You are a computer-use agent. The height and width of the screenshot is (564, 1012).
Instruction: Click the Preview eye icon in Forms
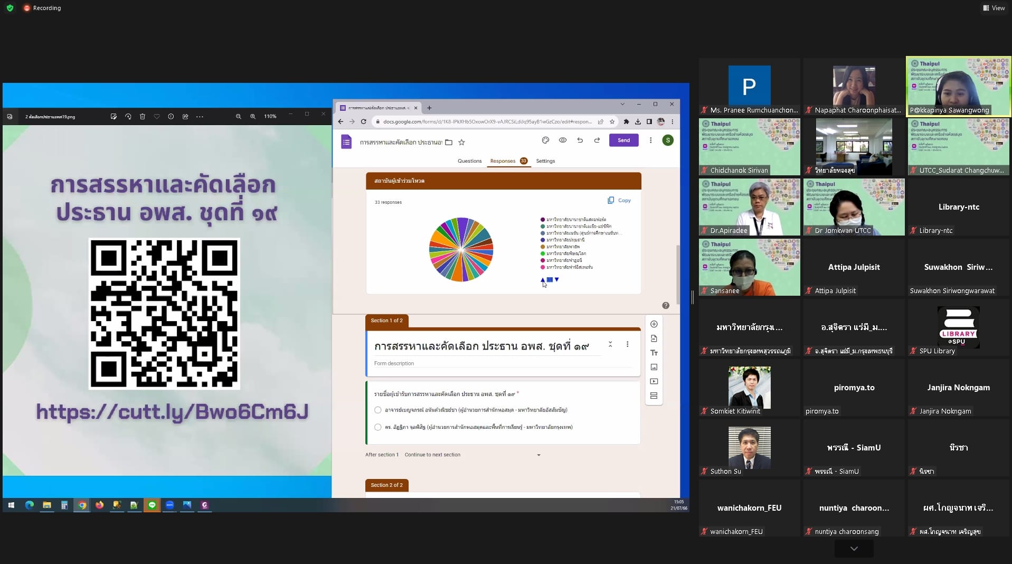click(x=563, y=140)
